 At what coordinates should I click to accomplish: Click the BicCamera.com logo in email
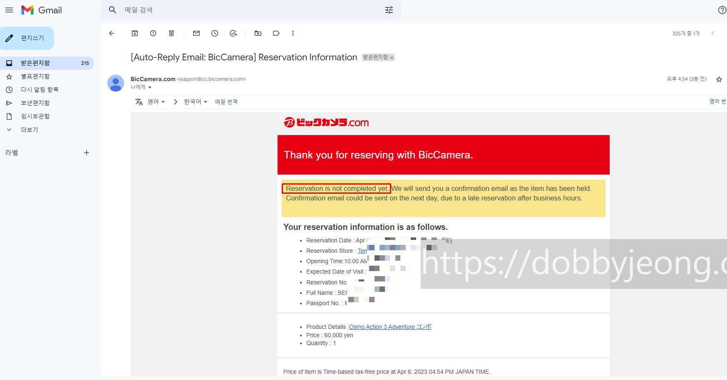click(326, 122)
